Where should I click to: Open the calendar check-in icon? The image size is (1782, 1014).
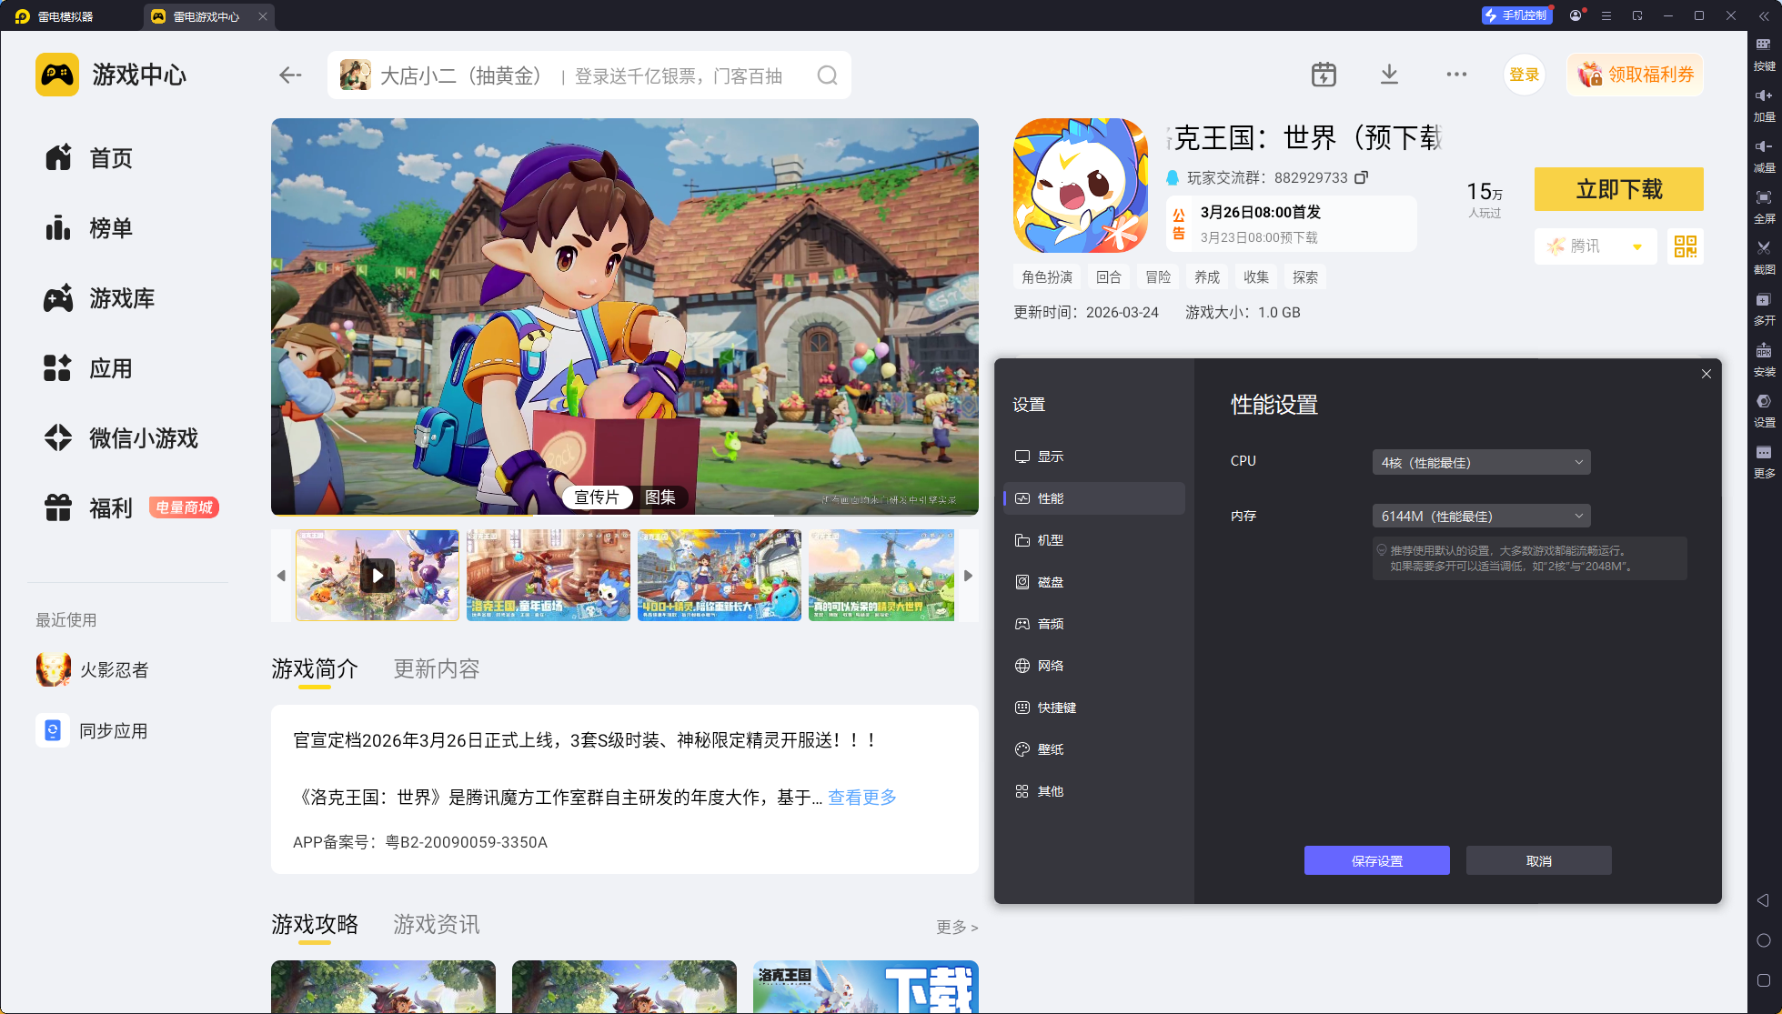(x=1324, y=75)
